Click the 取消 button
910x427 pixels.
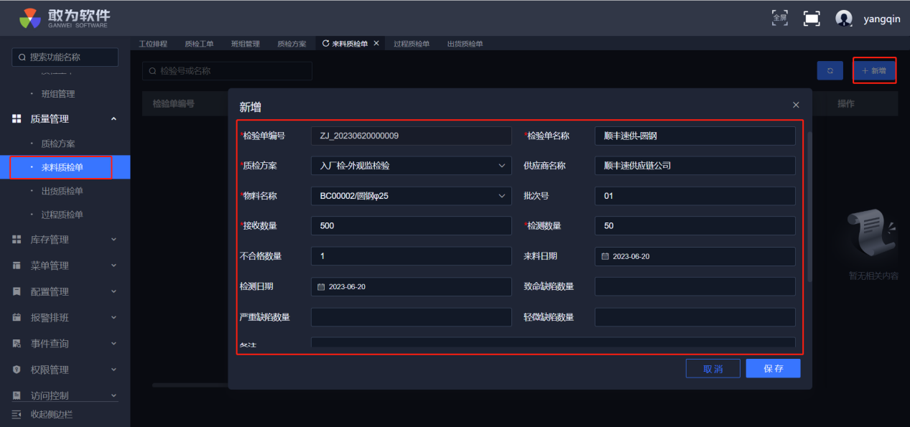click(x=713, y=369)
